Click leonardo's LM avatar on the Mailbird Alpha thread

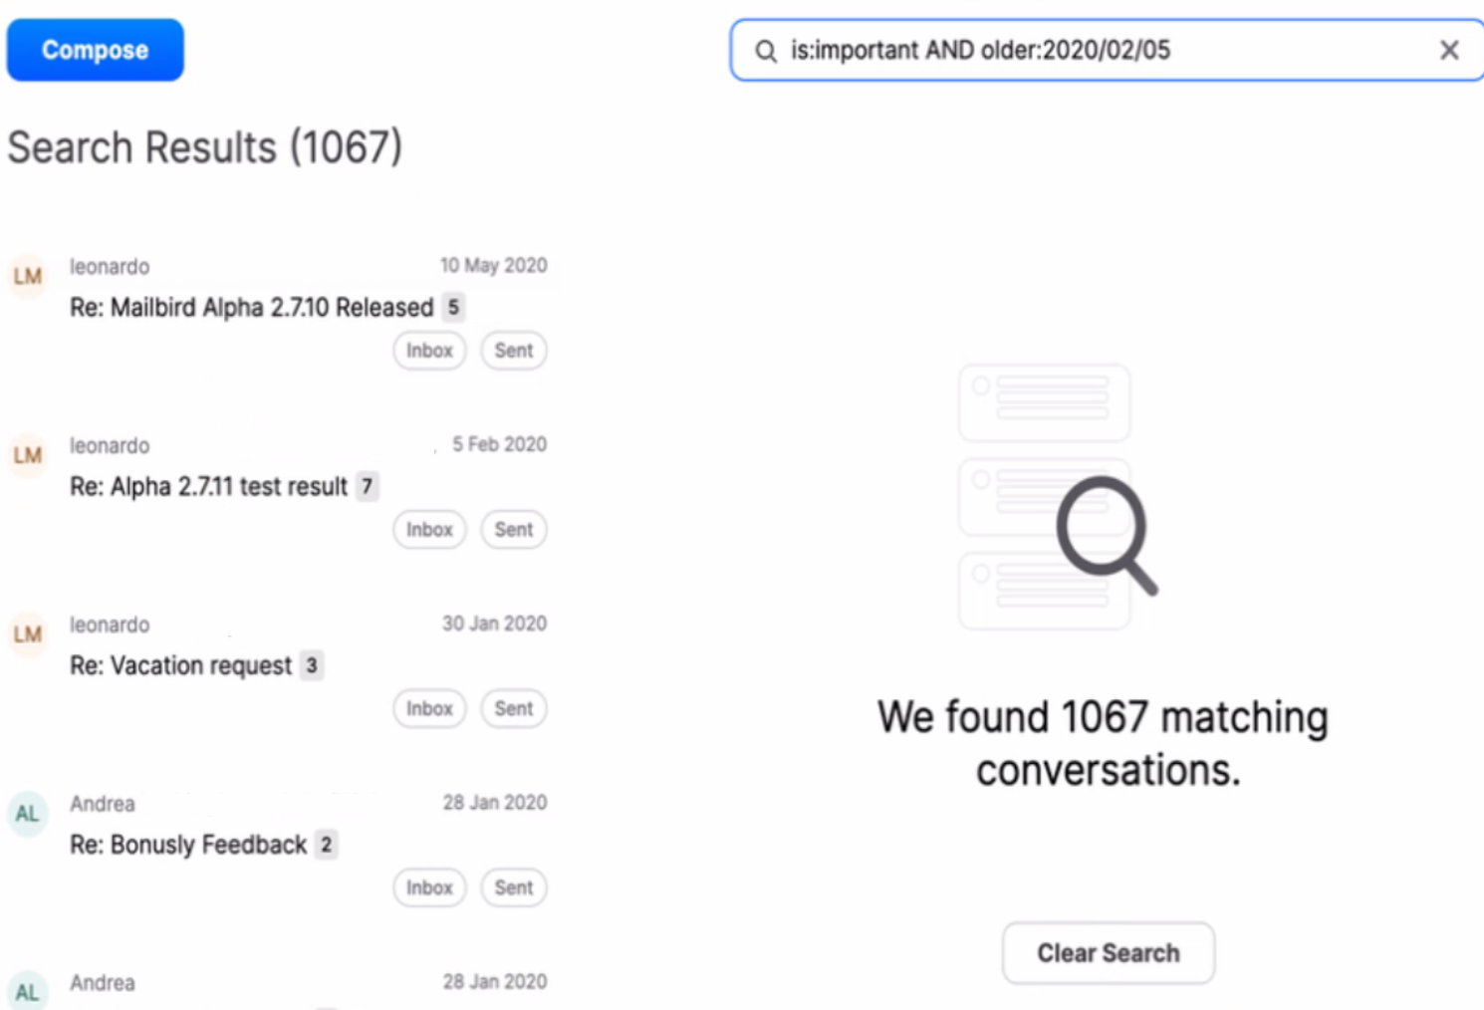27,277
